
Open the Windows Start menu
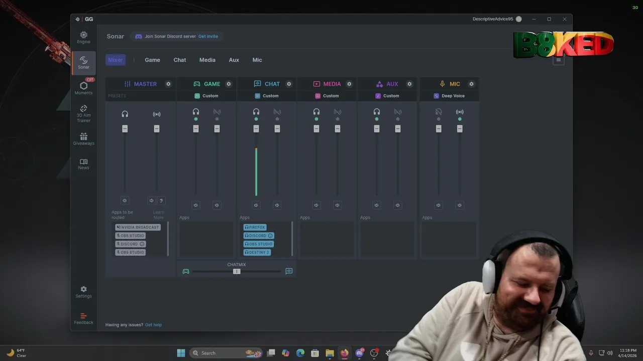(x=181, y=353)
